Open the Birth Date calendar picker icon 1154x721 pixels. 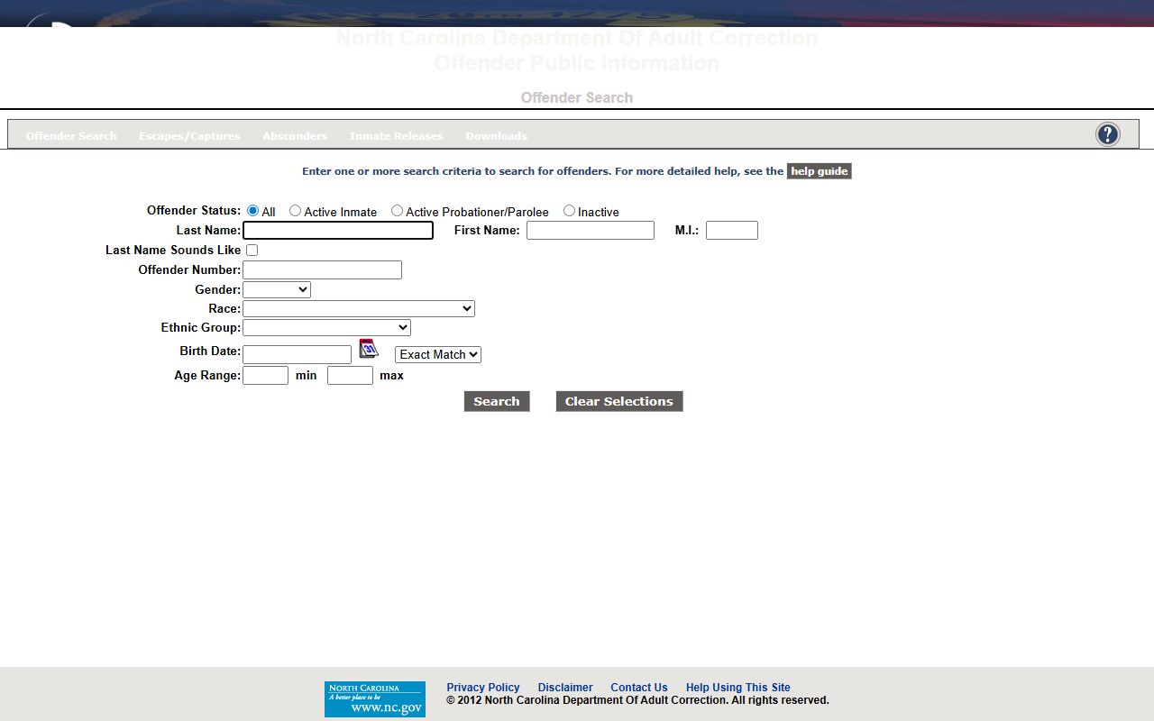pos(369,349)
